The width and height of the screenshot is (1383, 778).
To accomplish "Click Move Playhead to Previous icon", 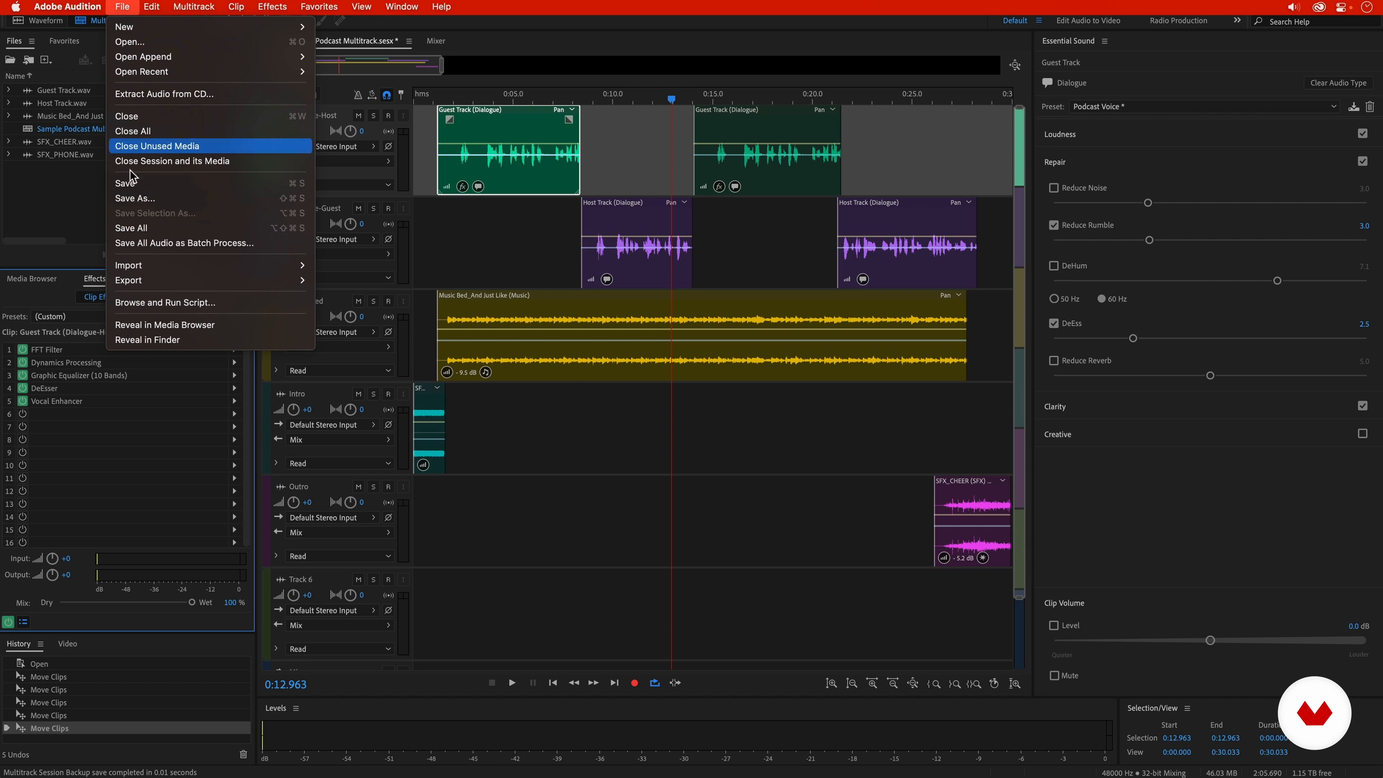I will click(x=552, y=683).
